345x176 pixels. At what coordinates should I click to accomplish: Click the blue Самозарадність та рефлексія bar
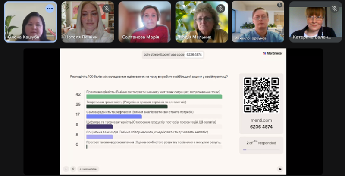(x=114, y=116)
